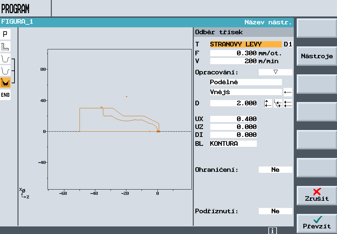
Task: Edit the UX allowance value 0.400
Action: 233,119
